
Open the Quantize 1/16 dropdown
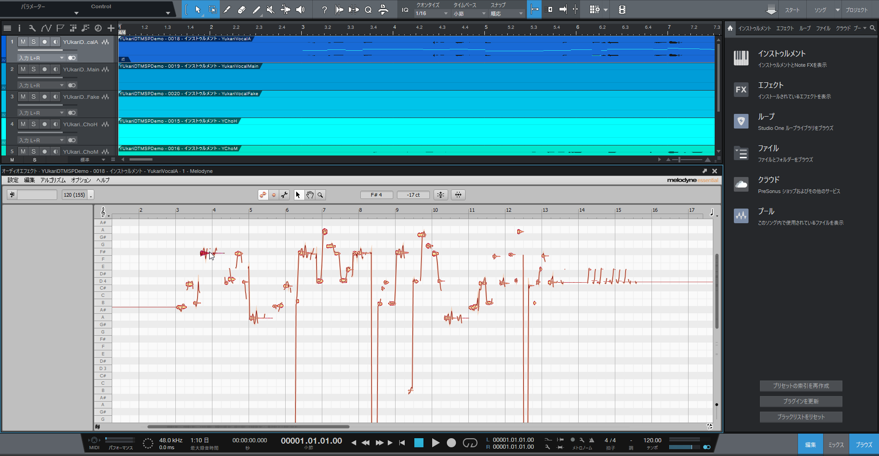tap(431, 14)
